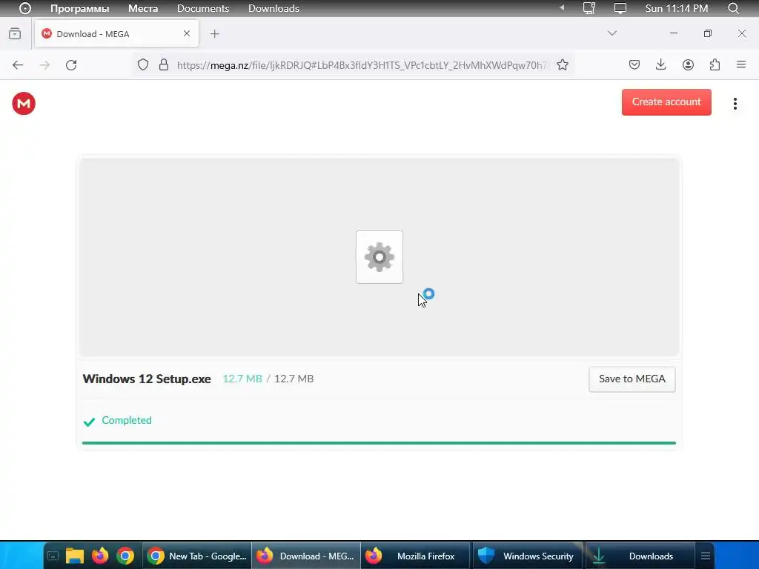Reload the MEGA download page

(x=71, y=65)
